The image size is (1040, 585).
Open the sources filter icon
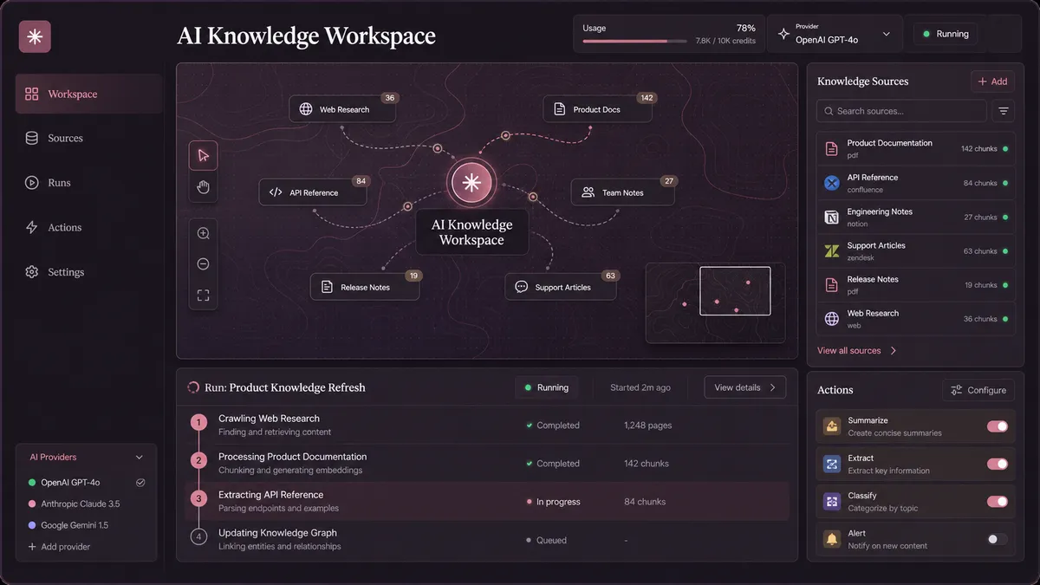click(x=1004, y=111)
